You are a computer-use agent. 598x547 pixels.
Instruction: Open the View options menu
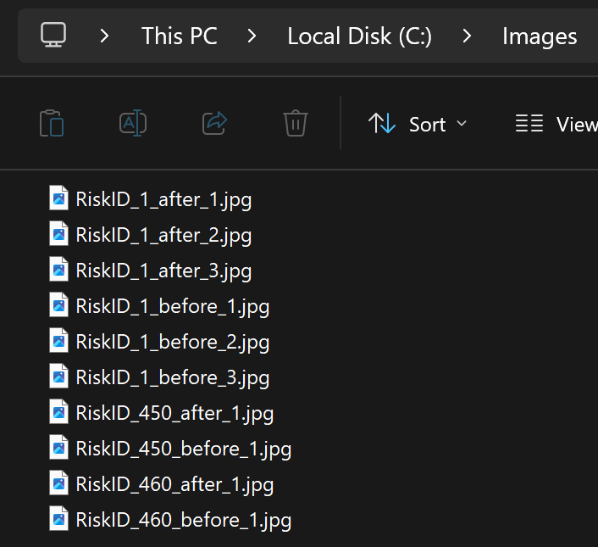point(556,124)
